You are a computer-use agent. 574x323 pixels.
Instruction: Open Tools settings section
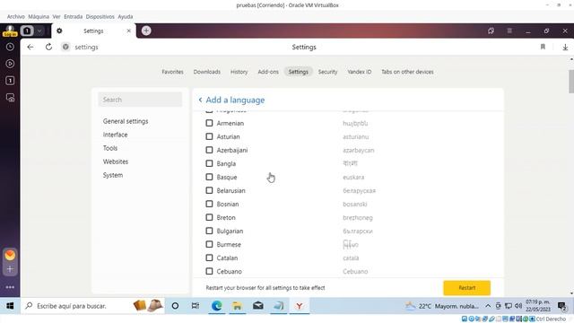pyautogui.click(x=110, y=148)
